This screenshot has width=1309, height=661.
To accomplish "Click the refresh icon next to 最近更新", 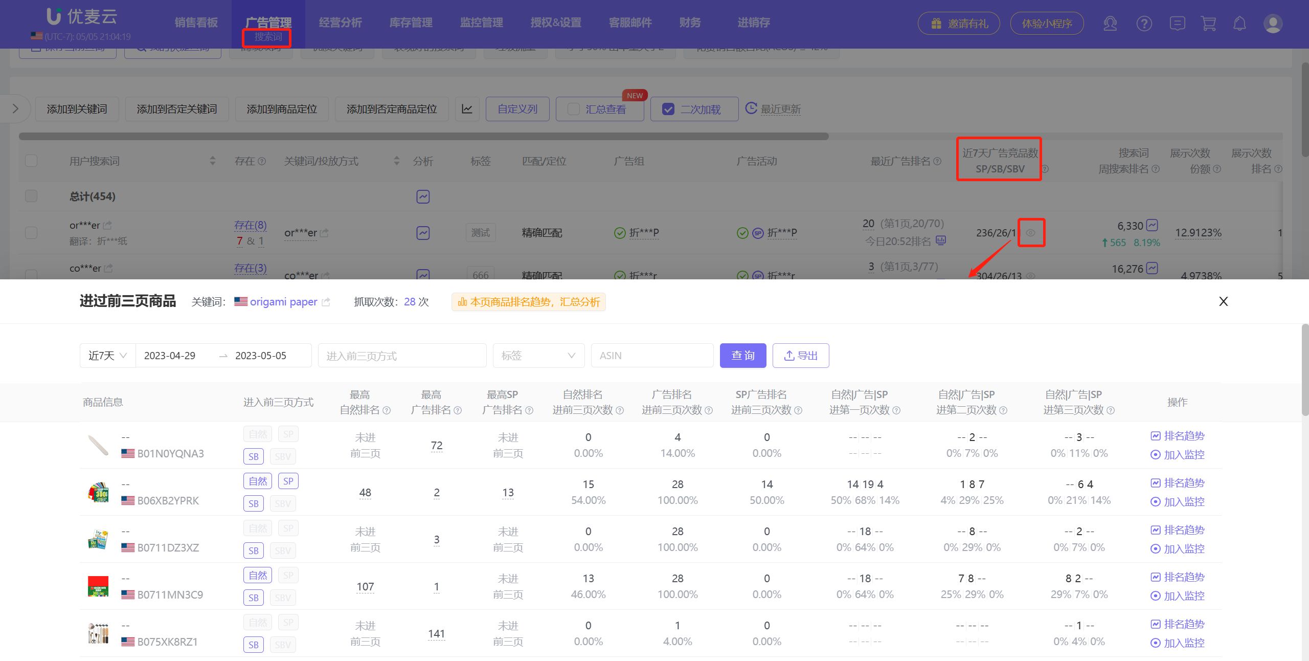I will point(751,108).
